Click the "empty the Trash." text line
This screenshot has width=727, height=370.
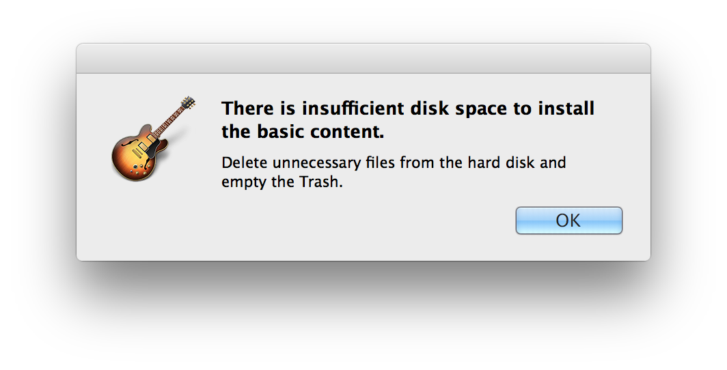pyautogui.click(x=282, y=182)
